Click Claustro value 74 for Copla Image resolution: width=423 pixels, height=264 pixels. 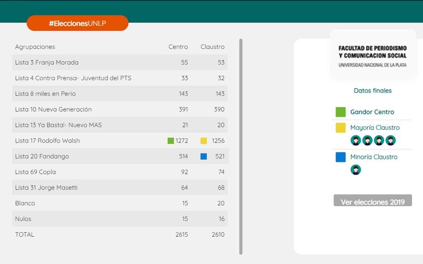click(221, 172)
